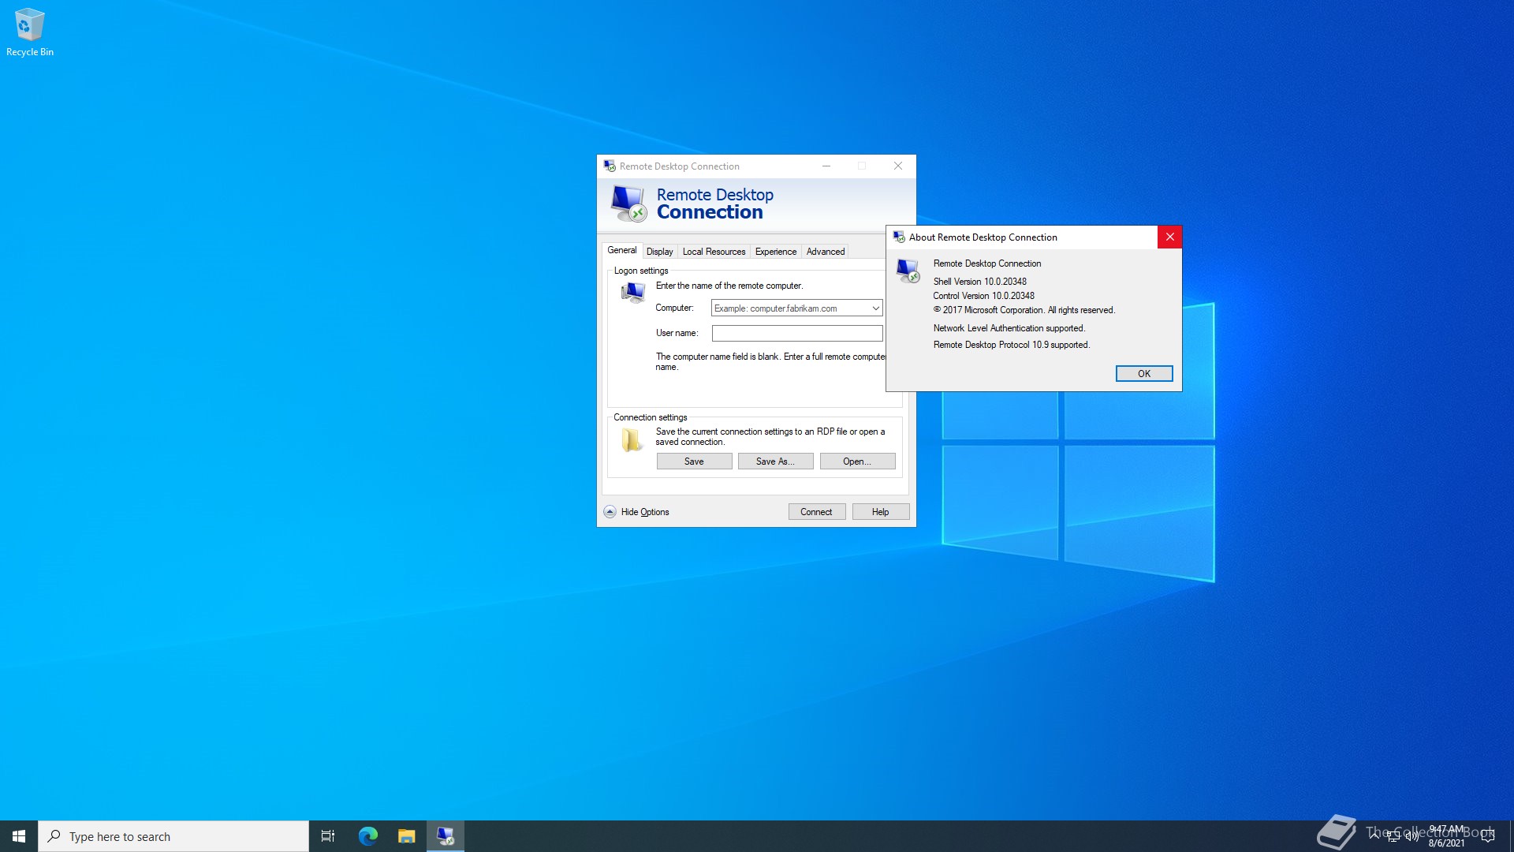Click the About dialog title bar icon
Screen dimensions: 1514x852
coord(899,237)
